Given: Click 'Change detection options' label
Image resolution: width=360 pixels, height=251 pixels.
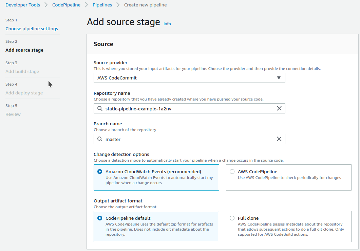Looking at the screenshot, I should (x=121, y=154).
